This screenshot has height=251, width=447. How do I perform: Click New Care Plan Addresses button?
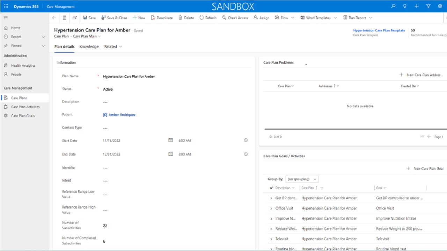pos(421,75)
